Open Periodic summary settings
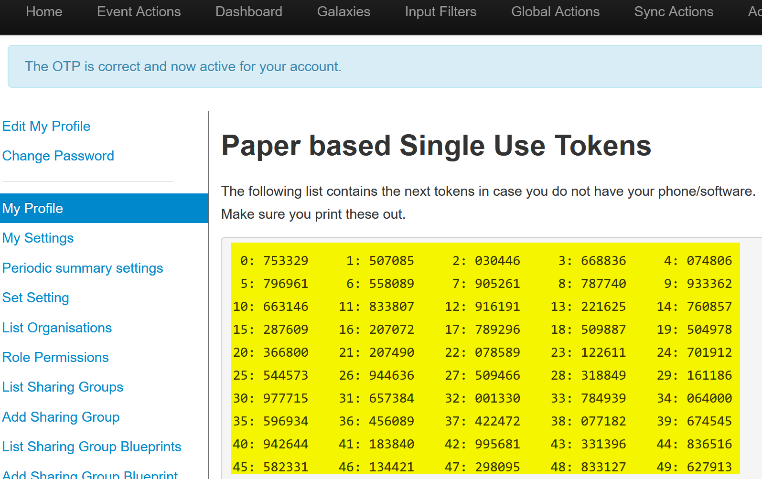Viewport: 762px width, 479px height. (x=83, y=268)
